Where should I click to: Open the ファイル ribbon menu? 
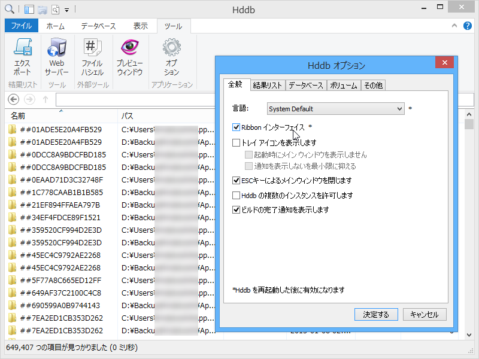[22, 26]
